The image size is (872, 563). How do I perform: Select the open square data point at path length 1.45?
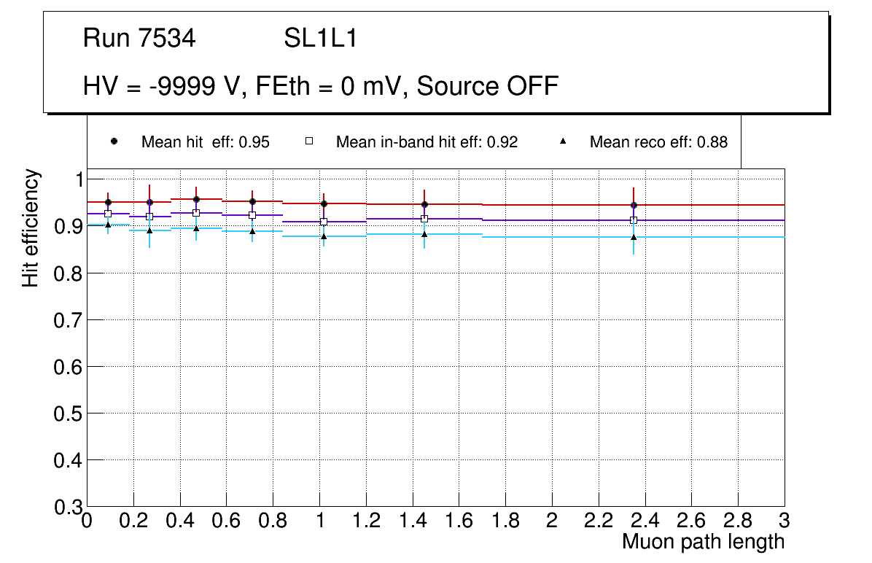coord(424,219)
